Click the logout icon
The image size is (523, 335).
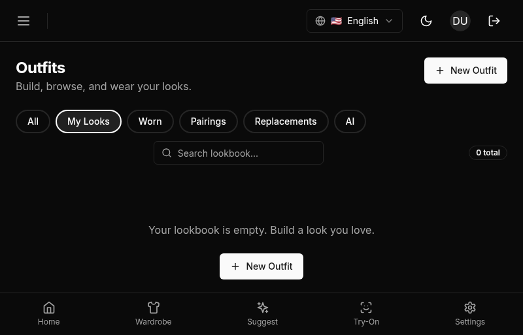(x=494, y=21)
